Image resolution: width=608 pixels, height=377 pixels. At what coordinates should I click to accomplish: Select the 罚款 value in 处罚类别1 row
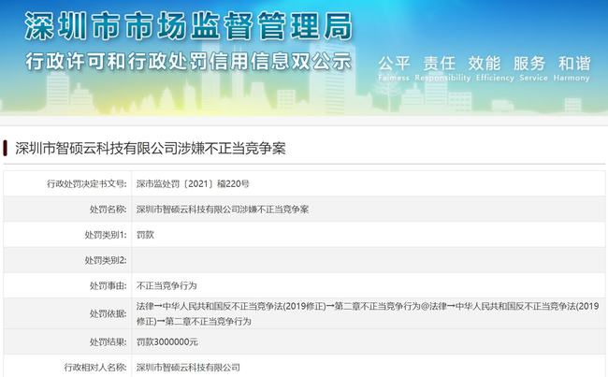pyautogui.click(x=145, y=235)
